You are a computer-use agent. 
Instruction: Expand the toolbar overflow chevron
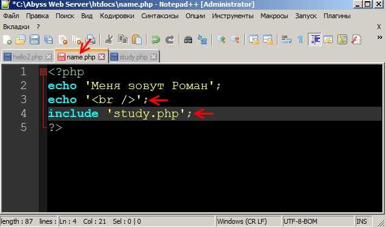click(x=379, y=38)
